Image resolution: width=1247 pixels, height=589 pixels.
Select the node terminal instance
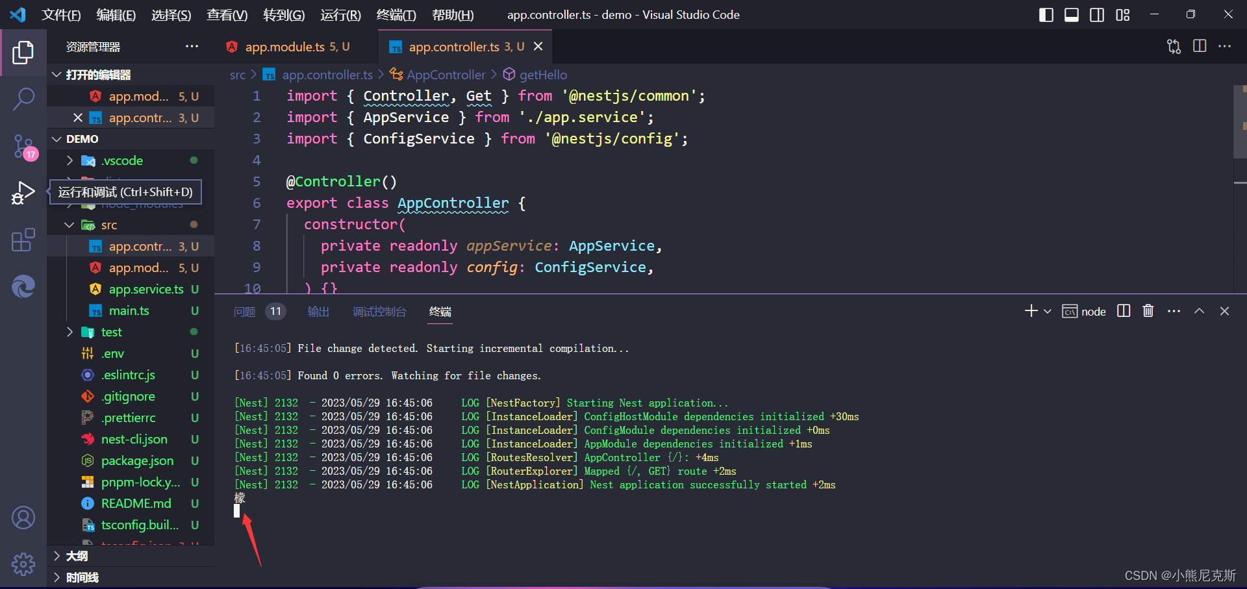pos(1084,312)
